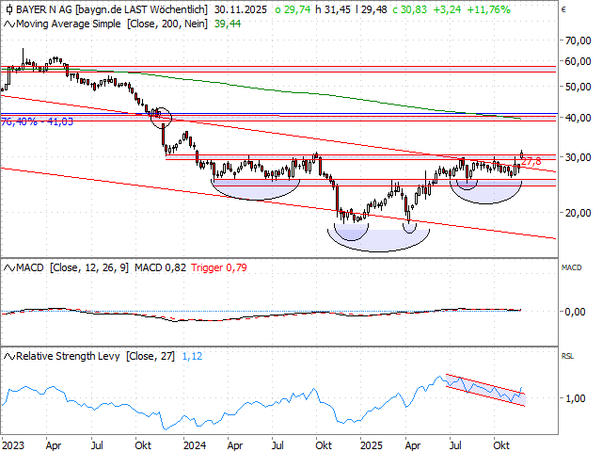Click the MACD parameters [Close, 12, 26, 9]
This screenshot has width=602, height=452.
tap(89, 267)
